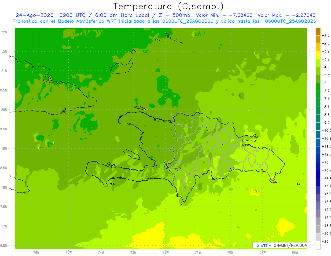Viewport: 331px width, 256px height.
Task: Click the '70W' longitude axis label
Action: 230,253
